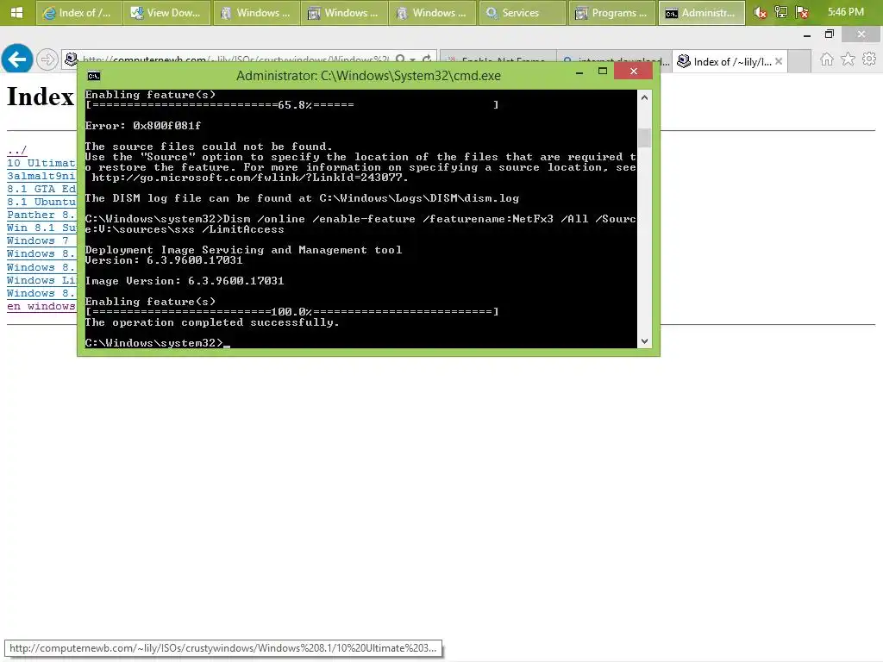Click the 100.0% progress bar line
This screenshot has width=883, height=662.
[x=291, y=312]
